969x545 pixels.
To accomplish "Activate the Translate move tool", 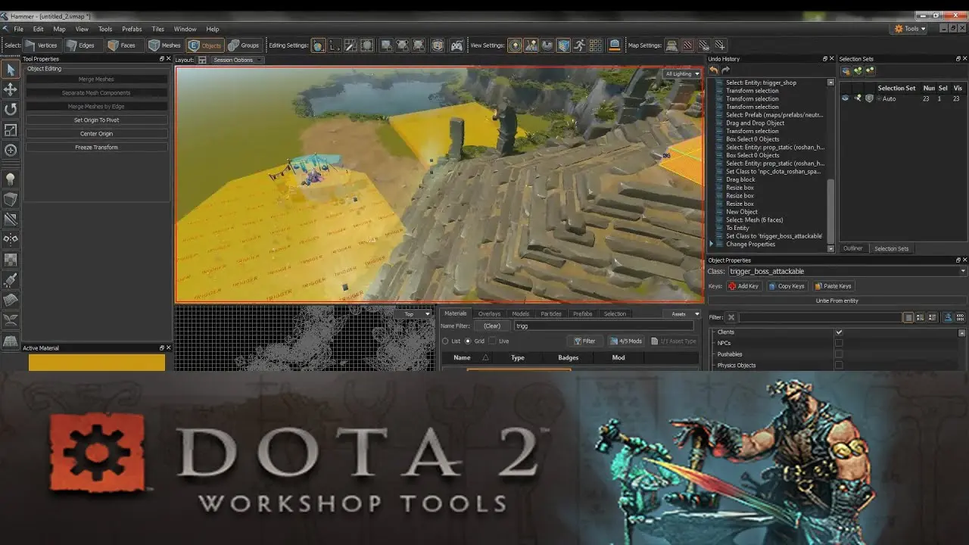I will [x=11, y=89].
